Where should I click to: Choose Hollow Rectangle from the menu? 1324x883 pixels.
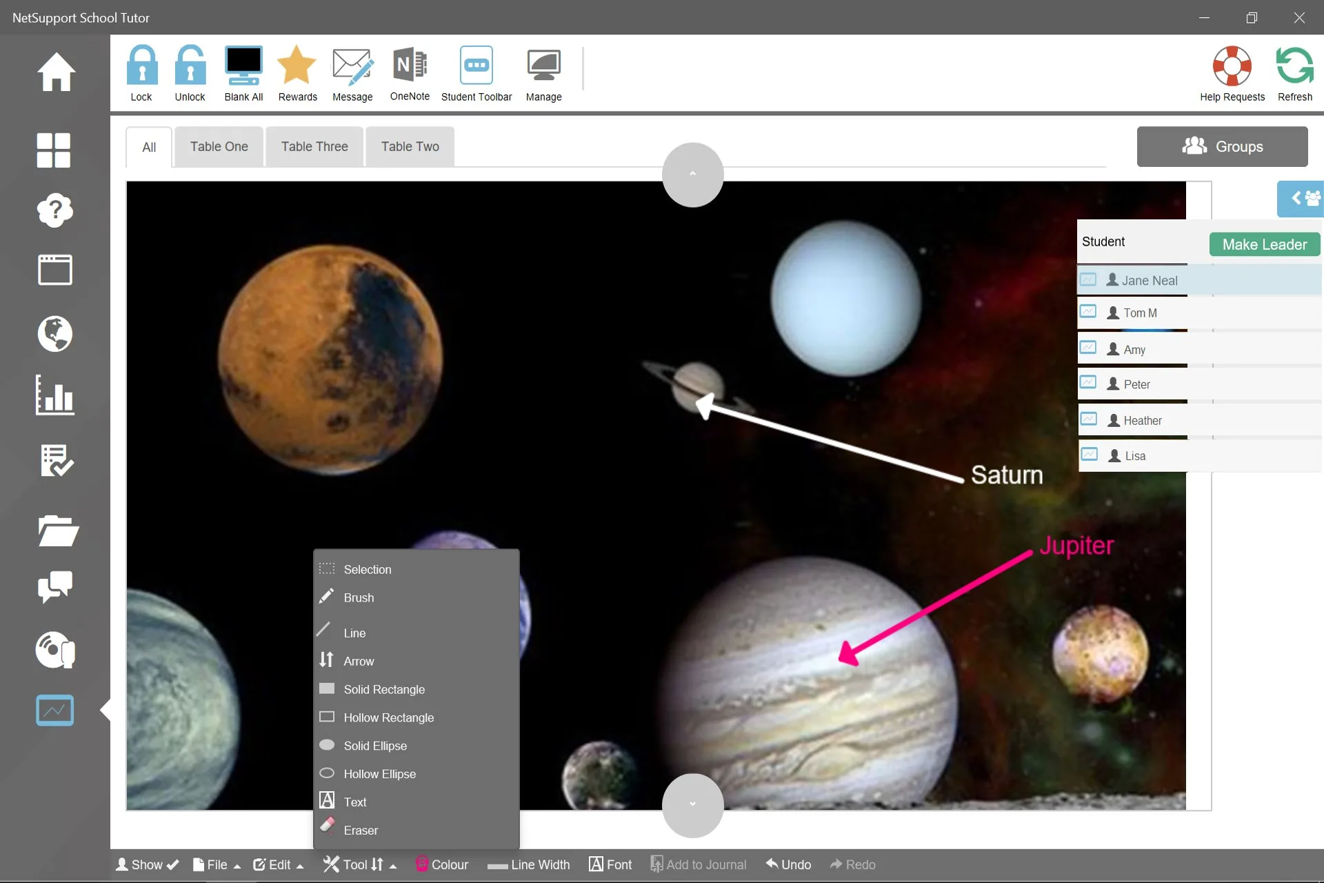click(416, 717)
